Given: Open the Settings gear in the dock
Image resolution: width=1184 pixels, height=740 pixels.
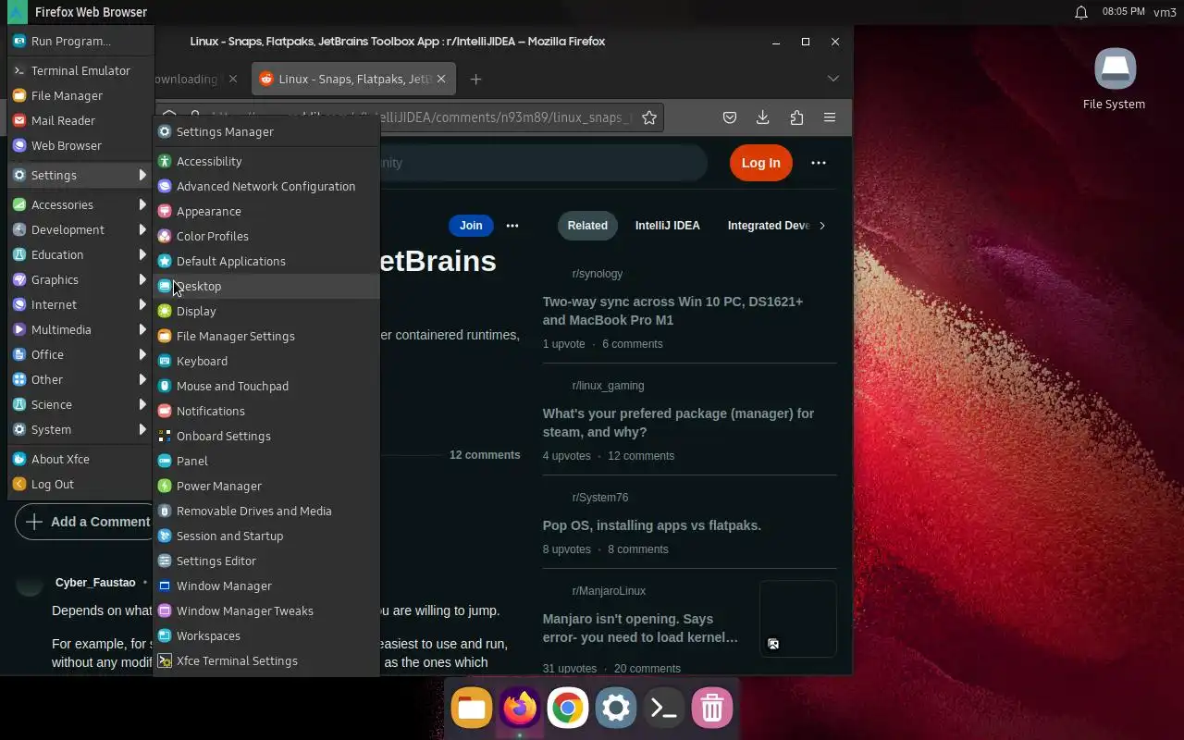Looking at the screenshot, I should [616, 709].
